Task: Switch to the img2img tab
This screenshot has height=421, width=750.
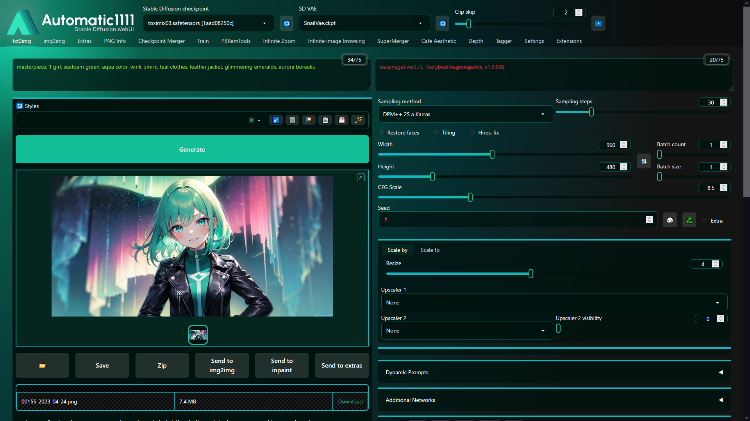Action: click(54, 41)
